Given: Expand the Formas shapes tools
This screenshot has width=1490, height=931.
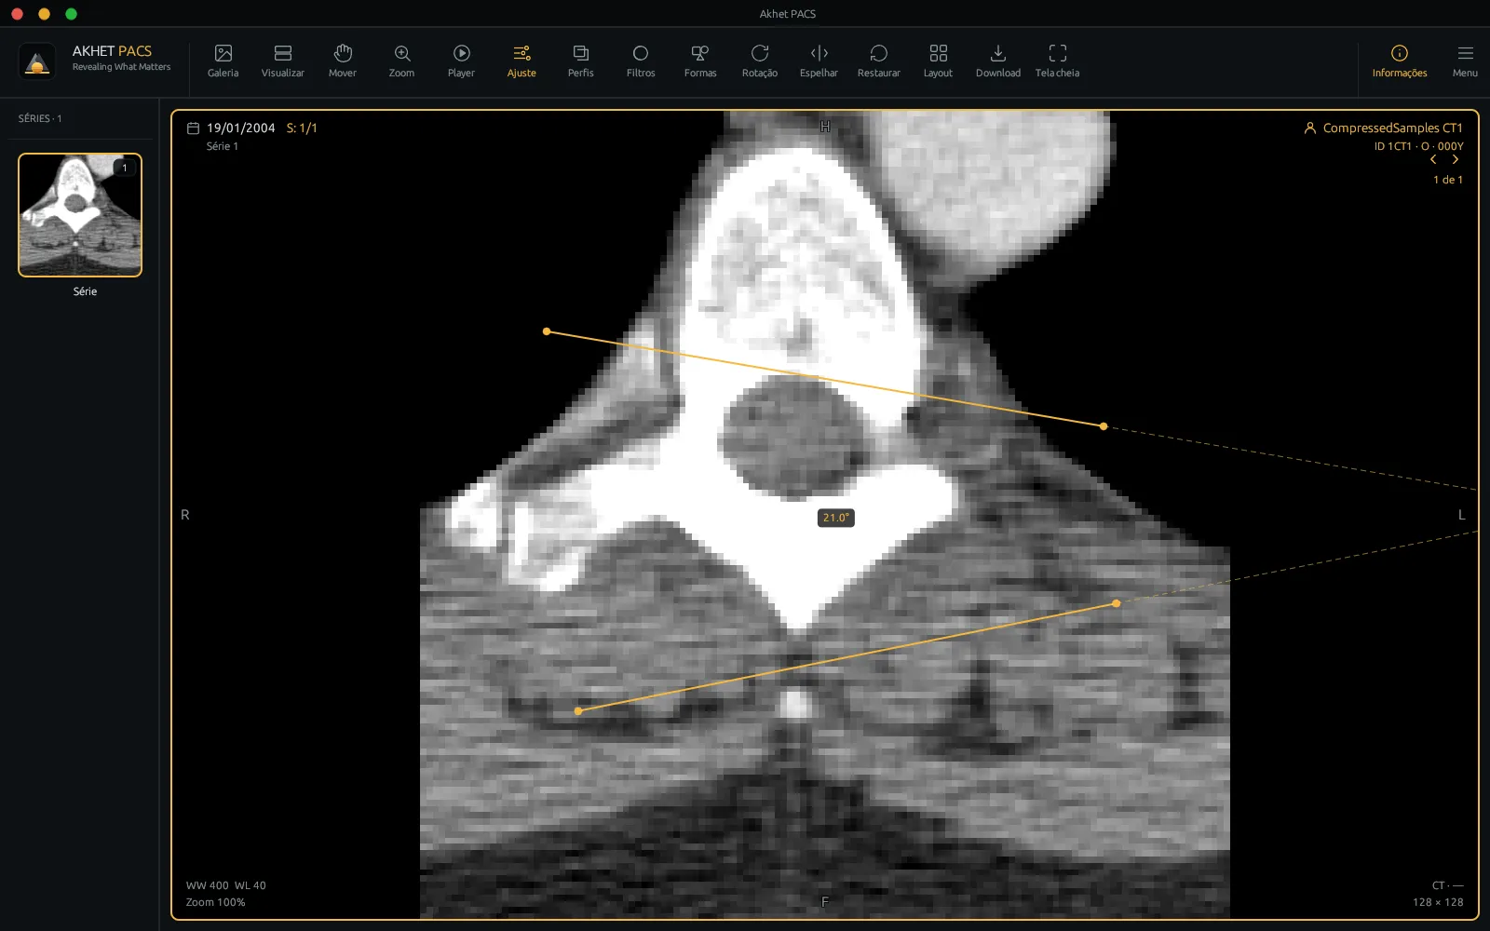Looking at the screenshot, I should (700, 61).
